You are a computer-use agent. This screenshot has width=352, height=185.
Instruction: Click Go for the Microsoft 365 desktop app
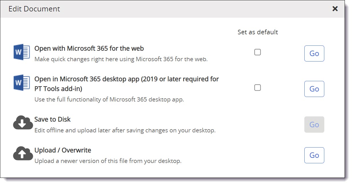point(314,89)
